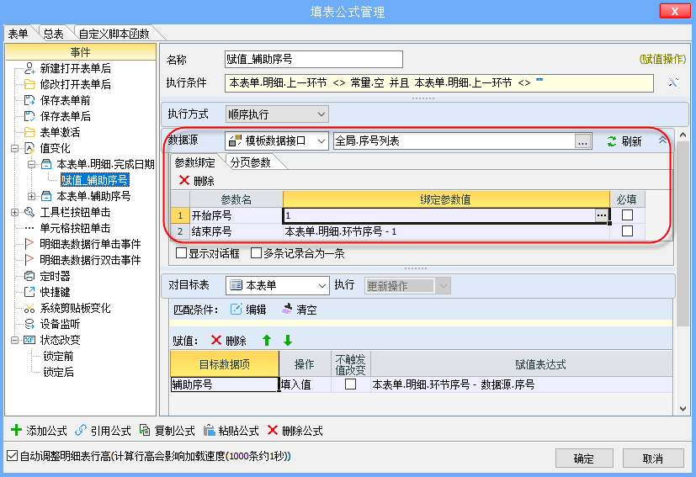Switch to the 自定义脚本函数 tab
Screen dimensions: 696x477
pyautogui.click(x=114, y=34)
